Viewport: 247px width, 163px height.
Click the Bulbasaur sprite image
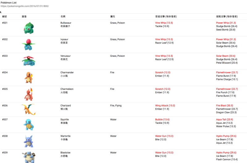point(28,28)
